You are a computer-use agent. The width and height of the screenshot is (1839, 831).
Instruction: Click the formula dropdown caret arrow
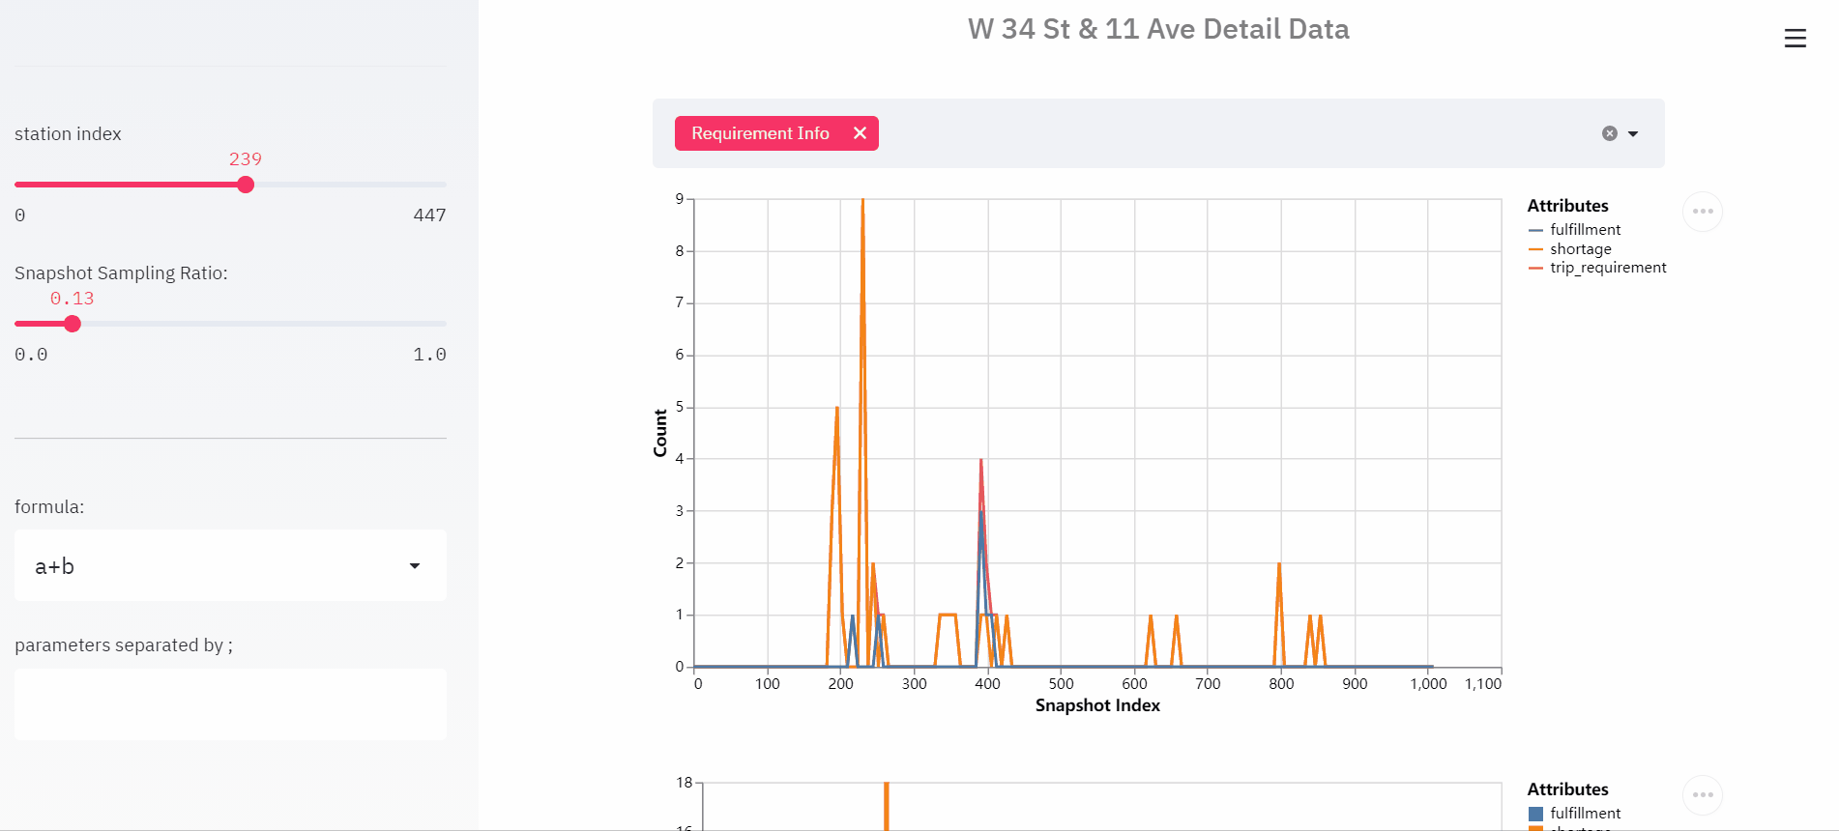pos(415,566)
